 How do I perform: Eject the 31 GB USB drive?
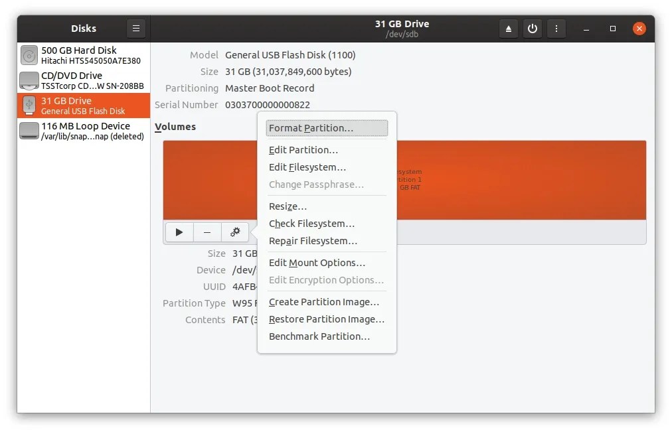pyautogui.click(x=508, y=29)
